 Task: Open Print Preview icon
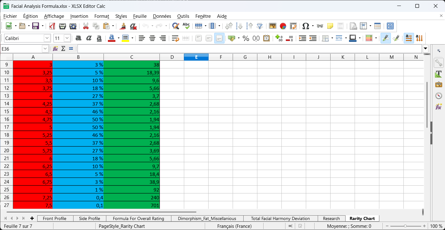(73, 26)
